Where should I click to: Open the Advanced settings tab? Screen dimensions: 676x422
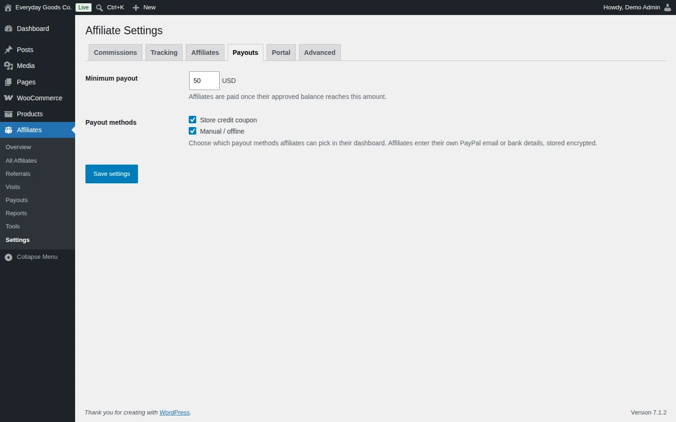pyautogui.click(x=320, y=53)
